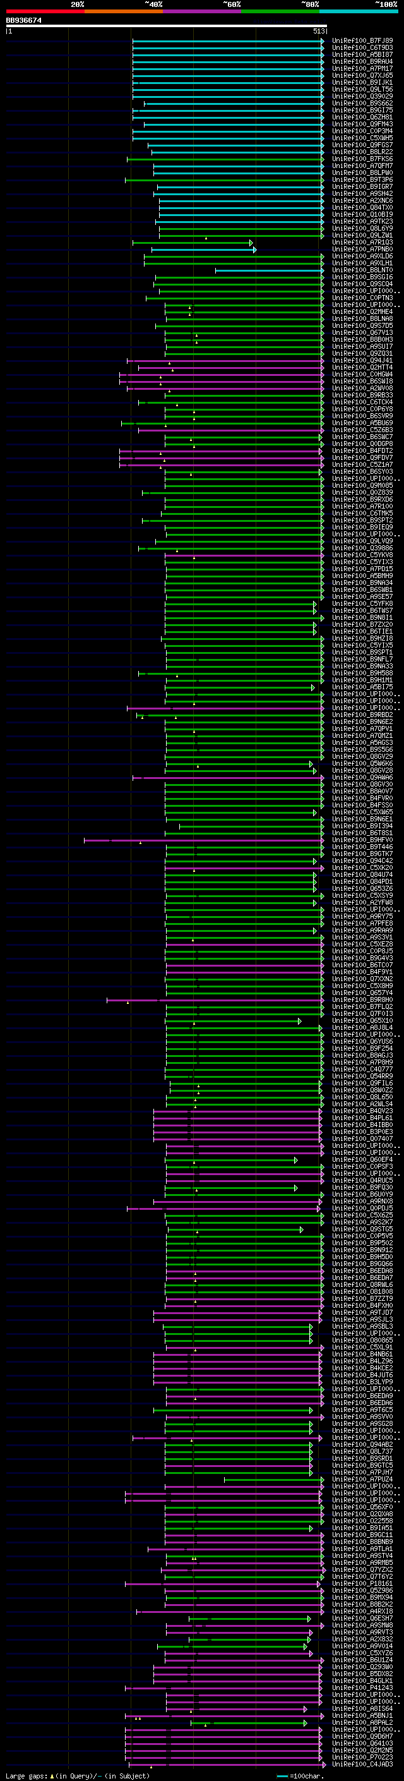Open hit UniRef100_B9RAU4
The width and height of the screenshot is (404, 1781).
[x=362, y=61]
